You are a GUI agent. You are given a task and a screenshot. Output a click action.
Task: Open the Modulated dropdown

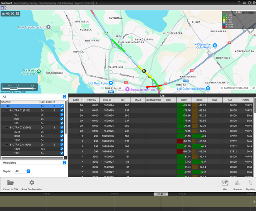pos(34,162)
